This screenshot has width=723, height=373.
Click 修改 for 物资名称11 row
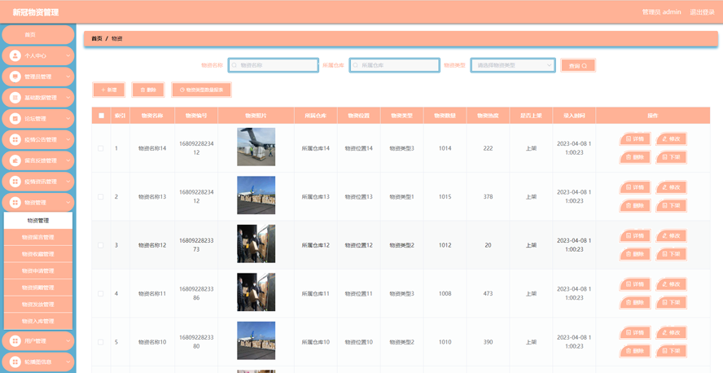(672, 284)
